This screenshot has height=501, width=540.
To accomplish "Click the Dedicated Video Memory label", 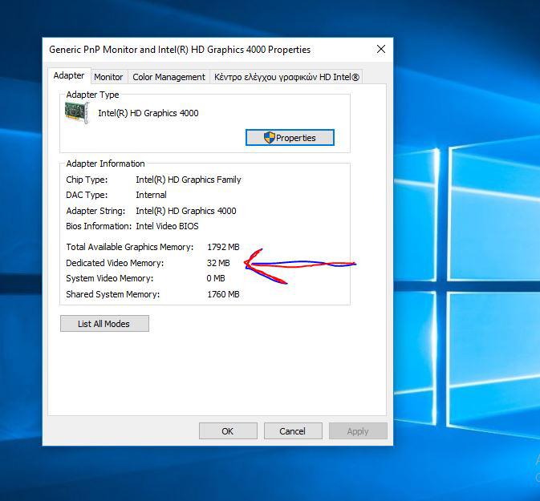I will pyautogui.click(x=115, y=263).
